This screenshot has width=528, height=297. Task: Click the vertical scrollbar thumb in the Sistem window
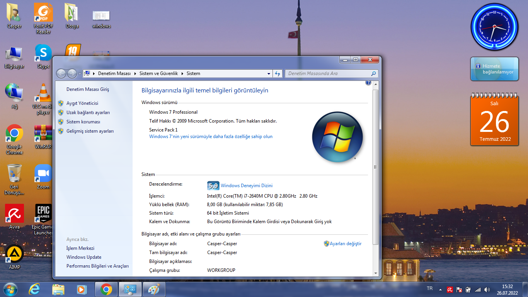tap(375, 167)
